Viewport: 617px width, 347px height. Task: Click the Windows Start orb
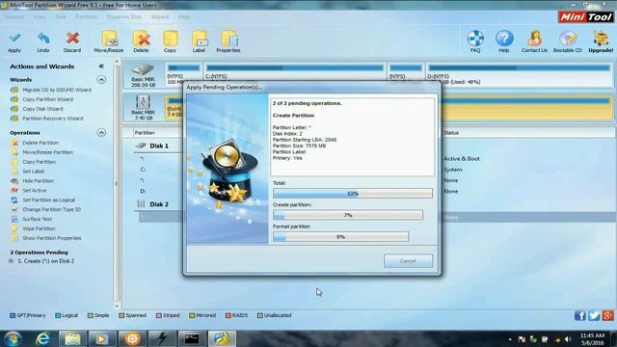point(13,338)
